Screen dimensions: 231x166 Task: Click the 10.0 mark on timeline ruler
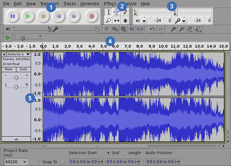point(163,46)
